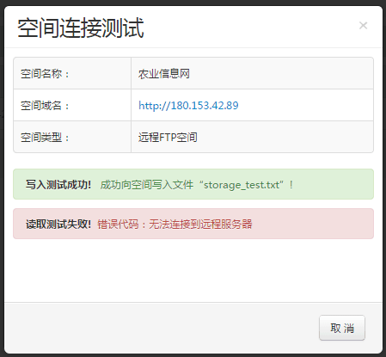This screenshot has height=357, width=386.
Task: Click the bold 写入测试成功! text
Action: 58,184
